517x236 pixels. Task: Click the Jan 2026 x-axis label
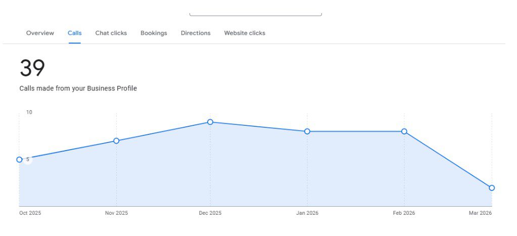[307, 213]
